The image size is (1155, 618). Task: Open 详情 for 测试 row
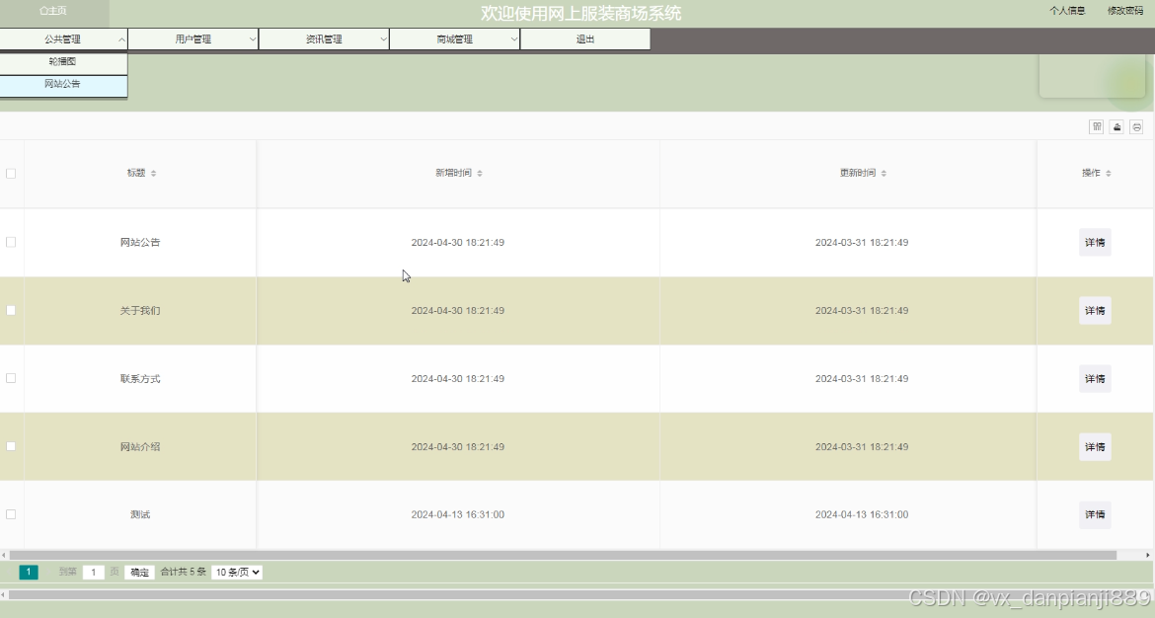click(1095, 515)
